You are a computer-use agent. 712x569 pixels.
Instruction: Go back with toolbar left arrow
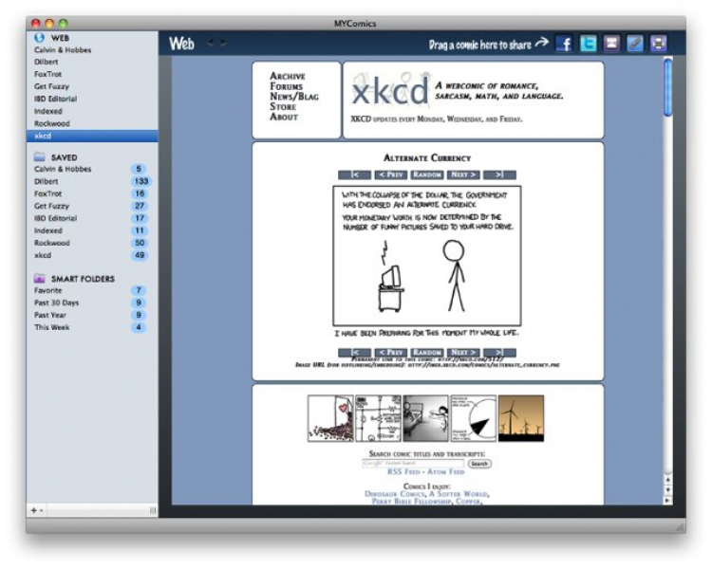coord(210,43)
